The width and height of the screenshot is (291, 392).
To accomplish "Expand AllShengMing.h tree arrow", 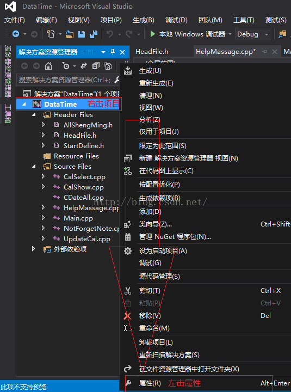I will pos(43,125).
